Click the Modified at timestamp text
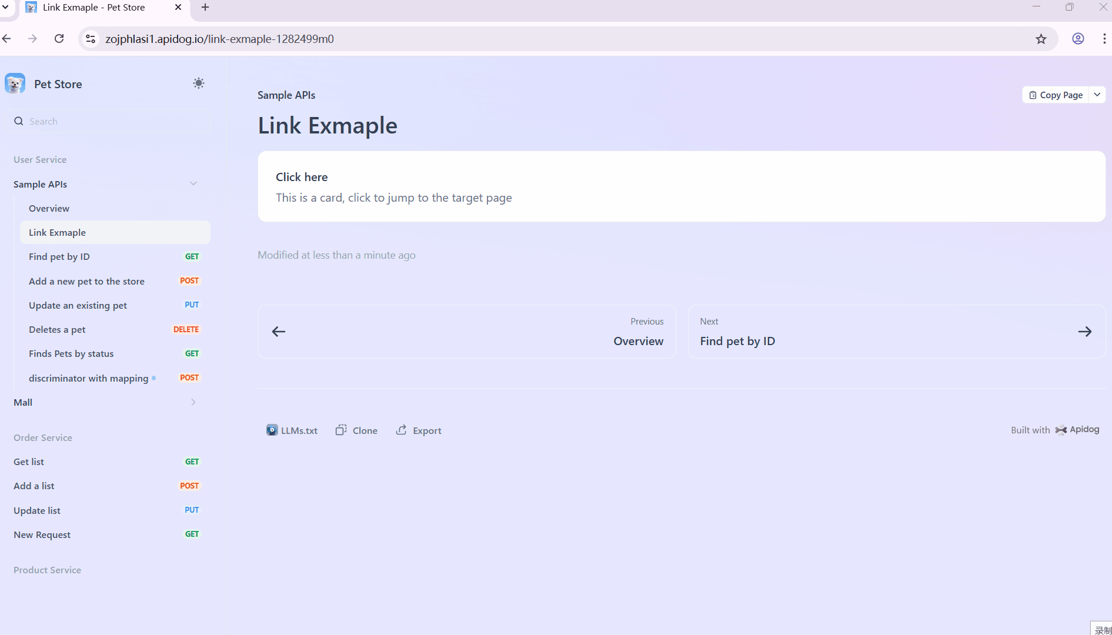The height and width of the screenshot is (635, 1112). [336, 255]
